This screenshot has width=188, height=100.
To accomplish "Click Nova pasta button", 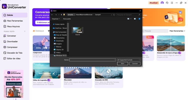I will click(x=67, y=19).
